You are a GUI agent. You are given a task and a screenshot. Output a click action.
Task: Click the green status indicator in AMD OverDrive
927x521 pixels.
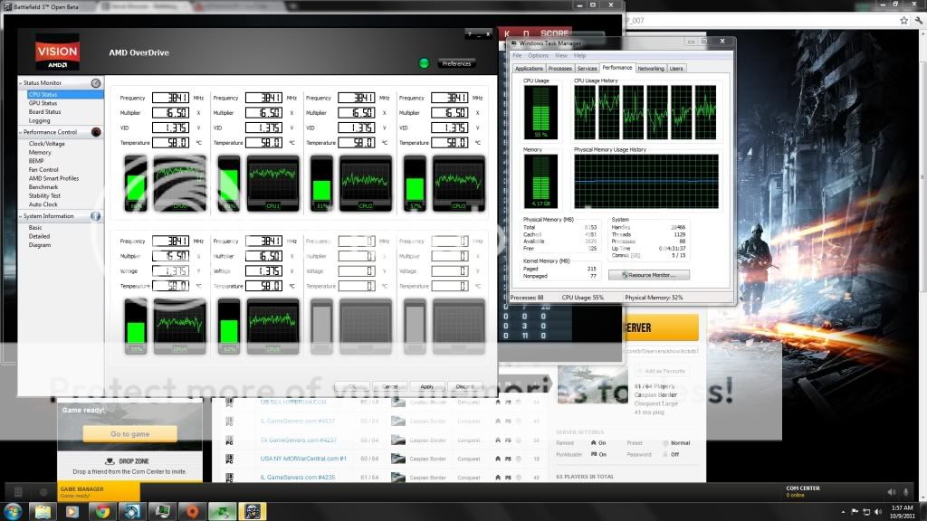(x=424, y=63)
